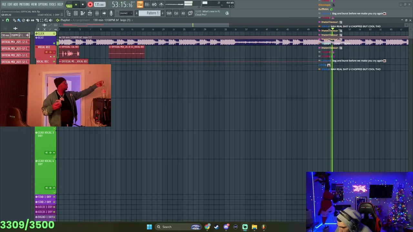The width and height of the screenshot is (413, 232).
Task: Click the arrow left of Pattern 1
Action: [136, 13]
